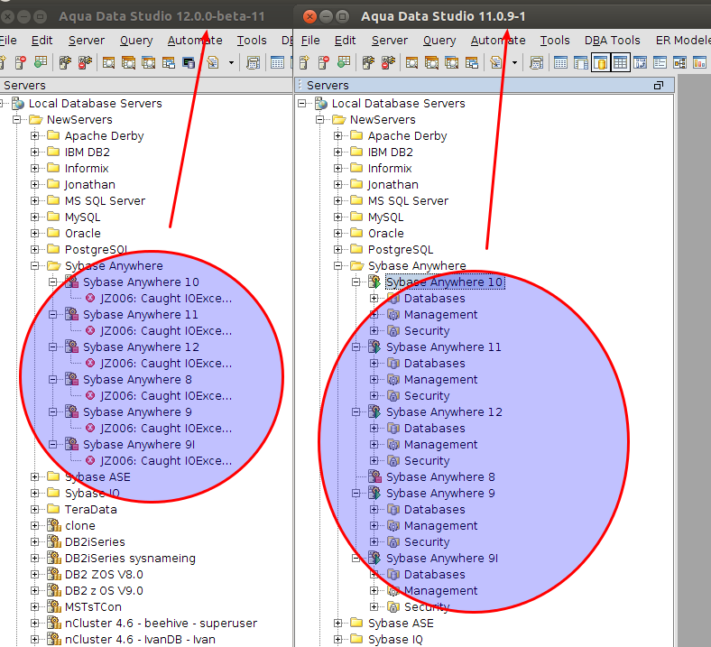Image resolution: width=711 pixels, height=647 pixels.
Task: Collapse NewServers folder in 11.0.9-1 tree
Action: coord(320,120)
